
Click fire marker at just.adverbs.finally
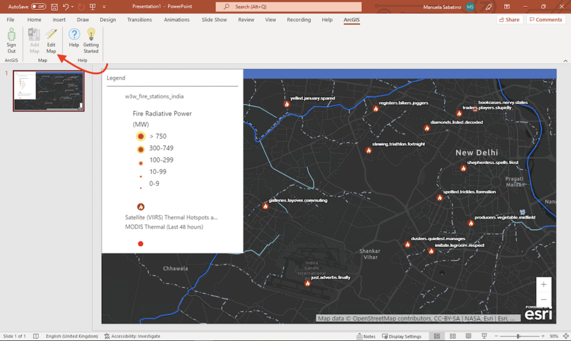tap(307, 283)
